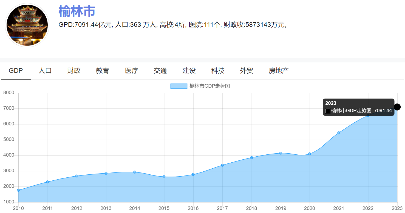Viewport: 405px width, 213px height.
Task: Switch to the 建设 tab
Action: [188, 71]
